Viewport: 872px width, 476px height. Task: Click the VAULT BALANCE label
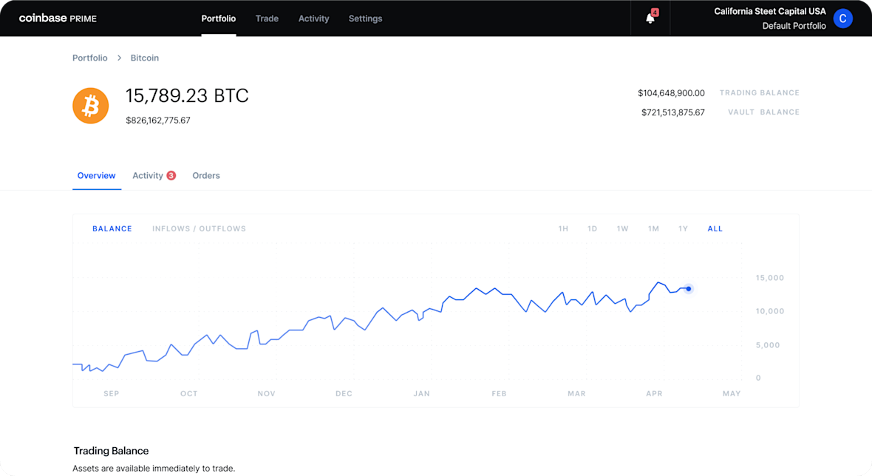(763, 112)
